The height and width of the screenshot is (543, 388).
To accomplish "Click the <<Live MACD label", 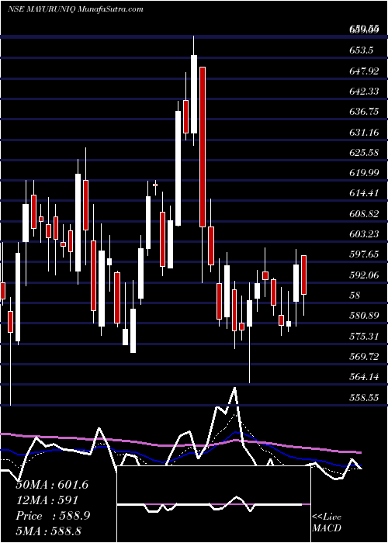I will pos(327,522).
